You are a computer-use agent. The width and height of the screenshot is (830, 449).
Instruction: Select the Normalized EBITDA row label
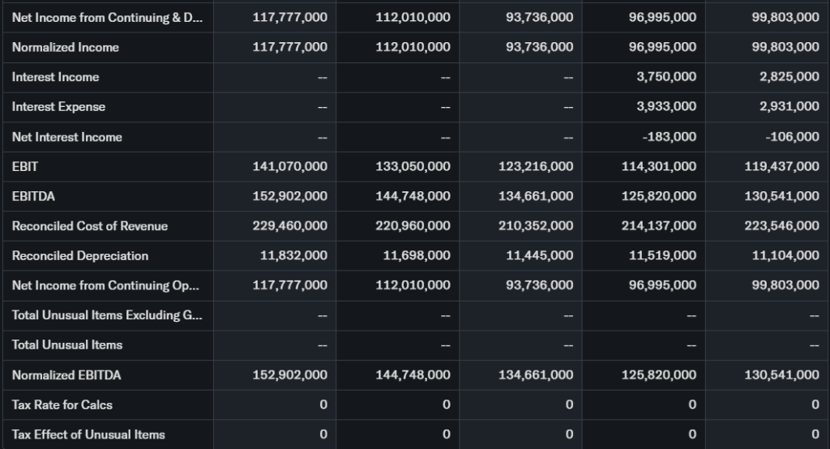tap(66, 375)
